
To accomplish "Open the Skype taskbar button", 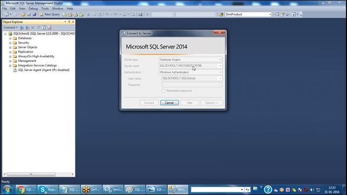I will [x=48, y=190].
